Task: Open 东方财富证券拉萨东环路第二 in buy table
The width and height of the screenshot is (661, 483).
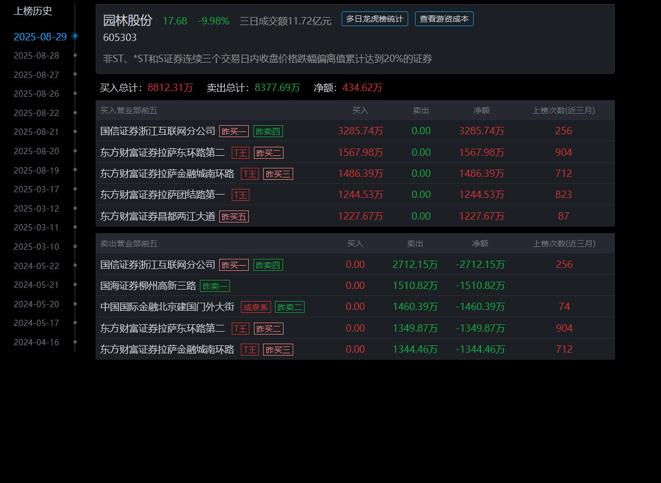Action: 162,152
